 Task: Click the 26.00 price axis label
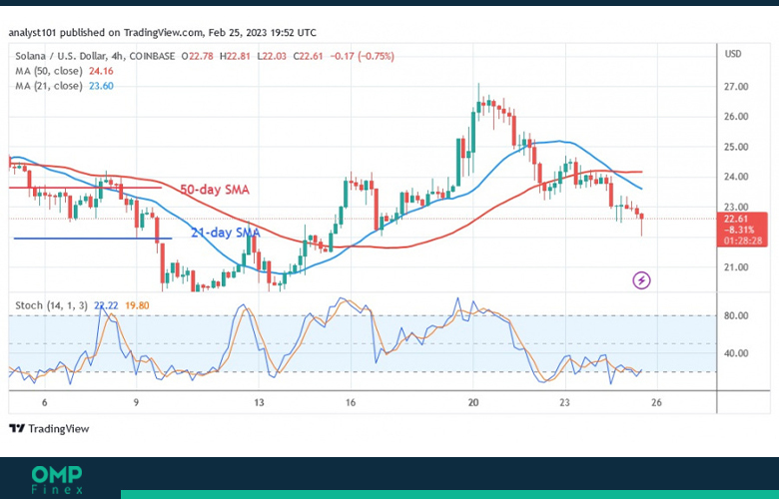coord(736,116)
